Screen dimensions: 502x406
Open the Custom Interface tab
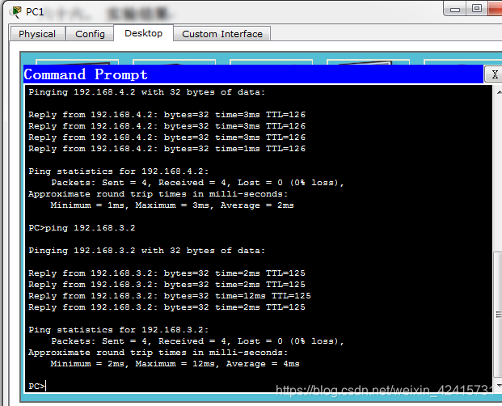pos(221,34)
